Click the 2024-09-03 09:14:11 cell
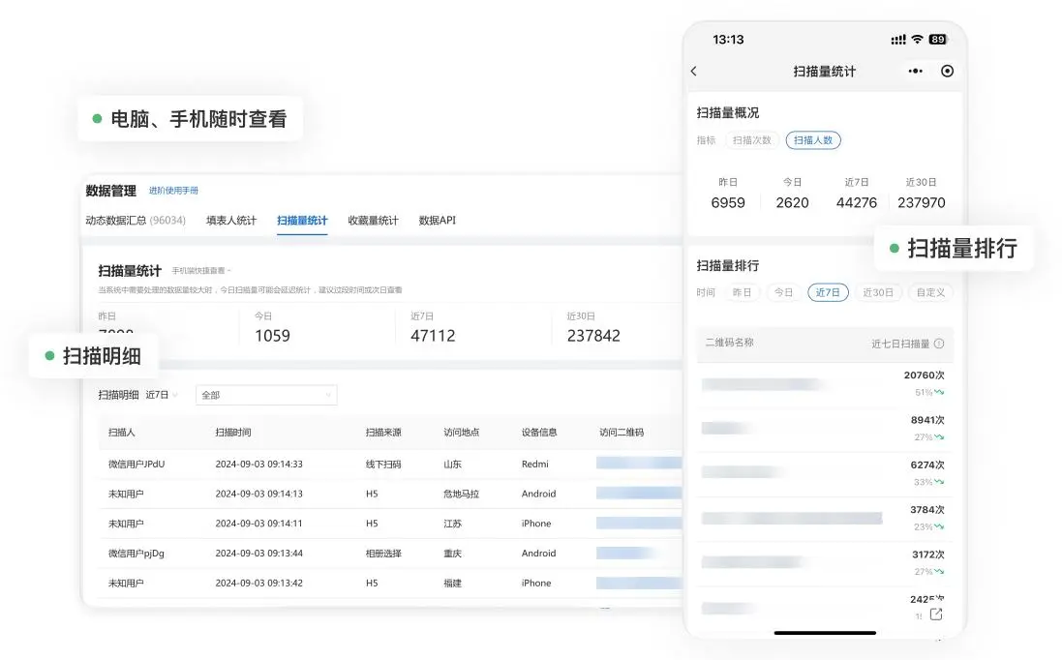The height and width of the screenshot is (660, 1062). coord(258,524)
